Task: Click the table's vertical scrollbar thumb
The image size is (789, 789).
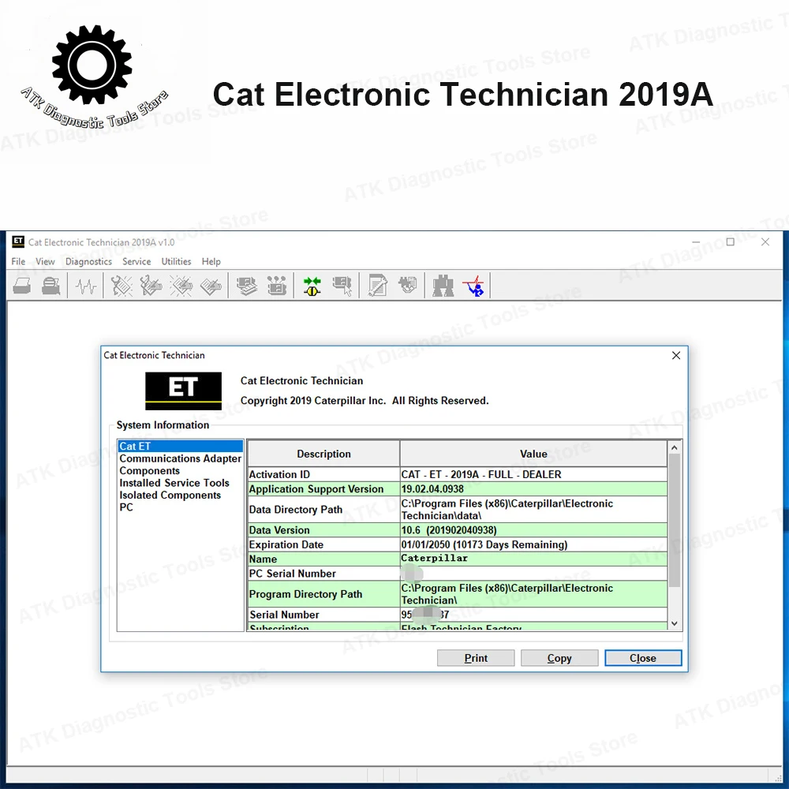Action: click(675, 520)
